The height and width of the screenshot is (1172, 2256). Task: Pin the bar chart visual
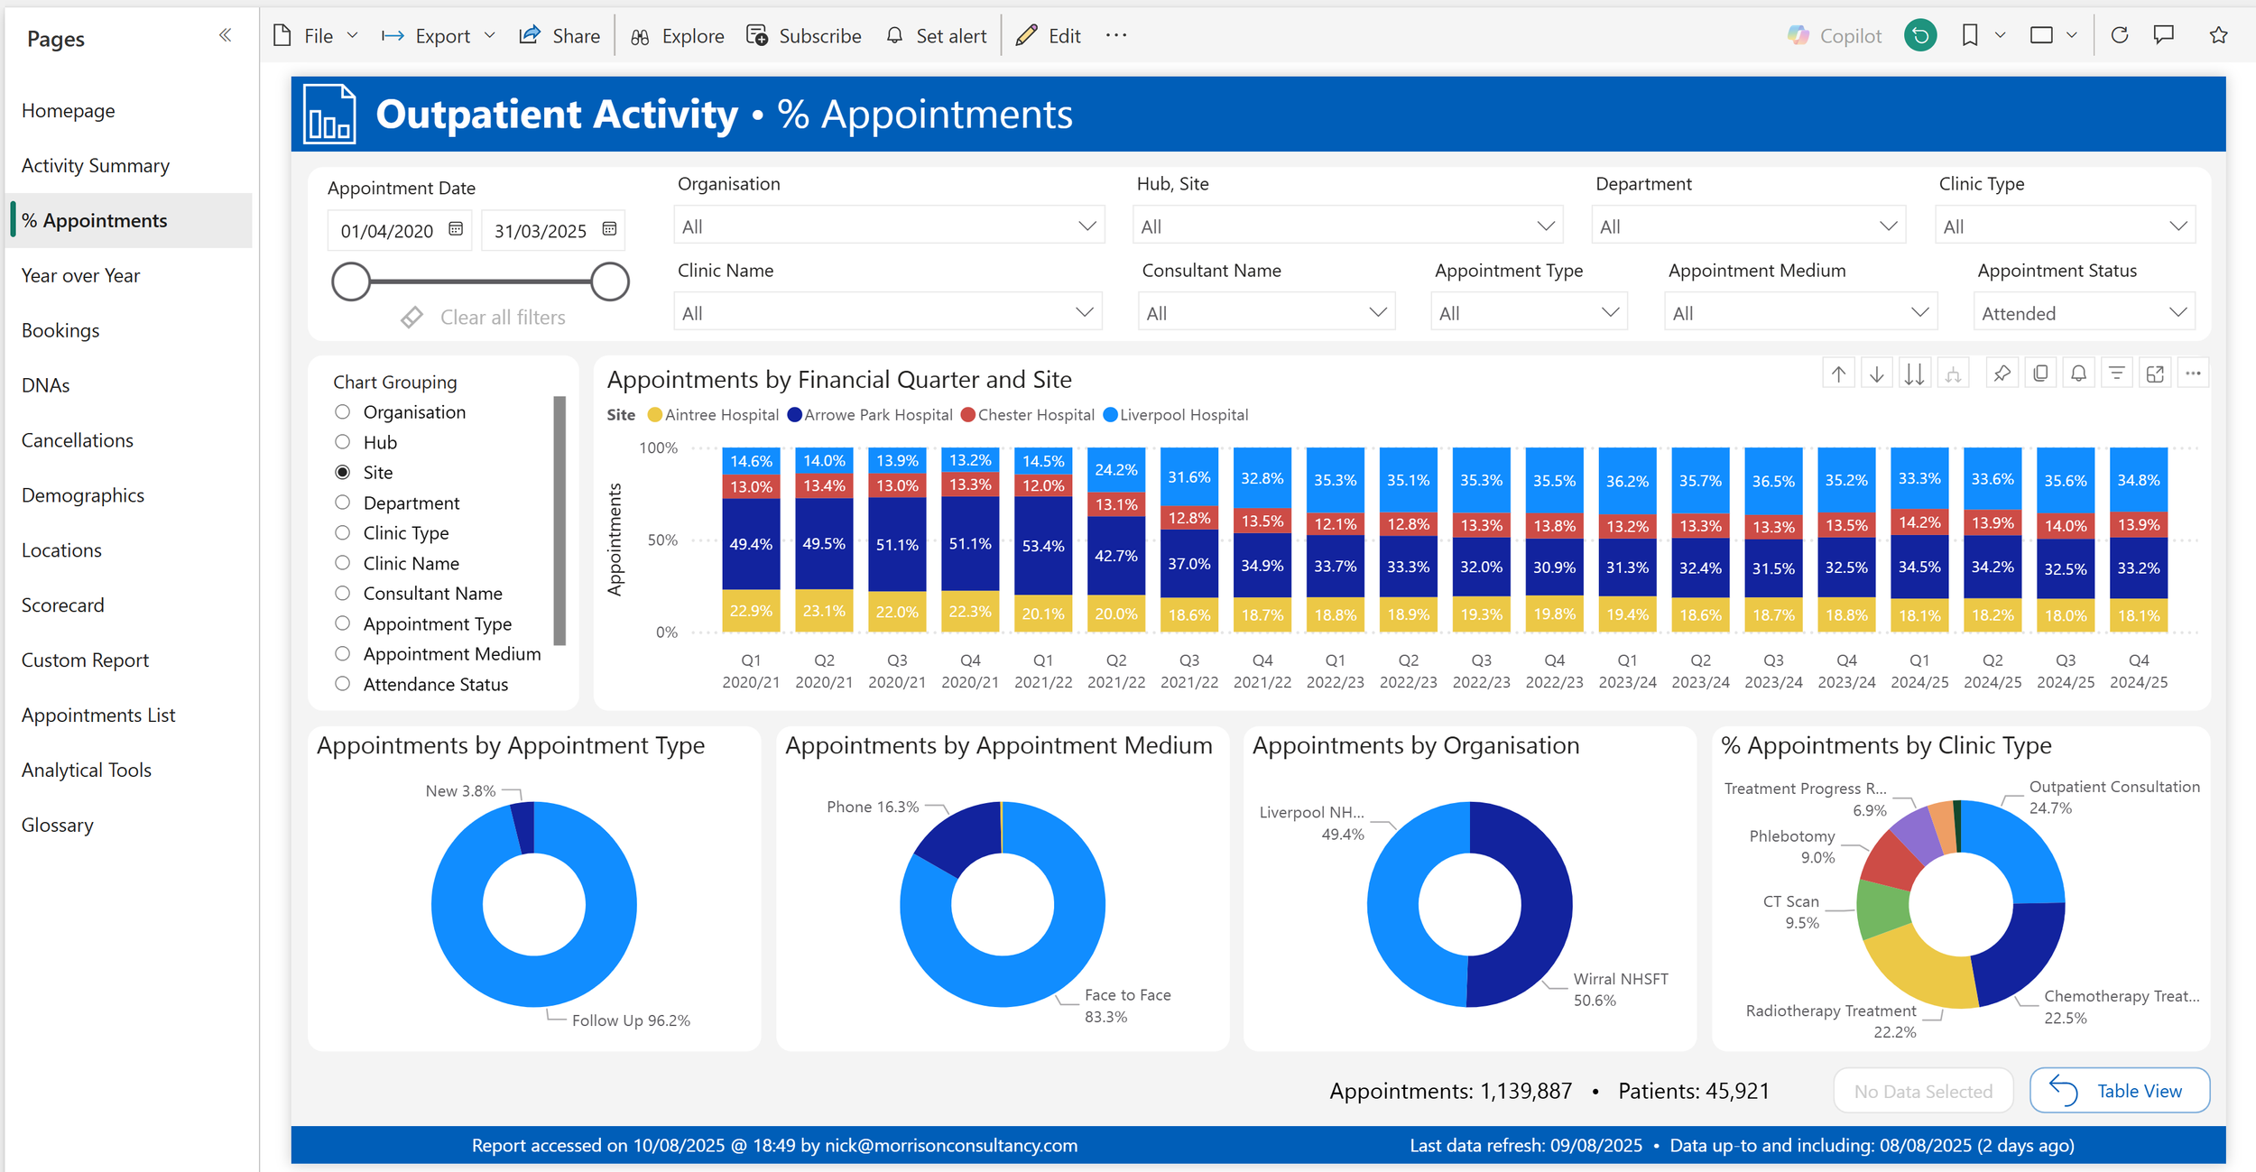[x=2002, y=374]
